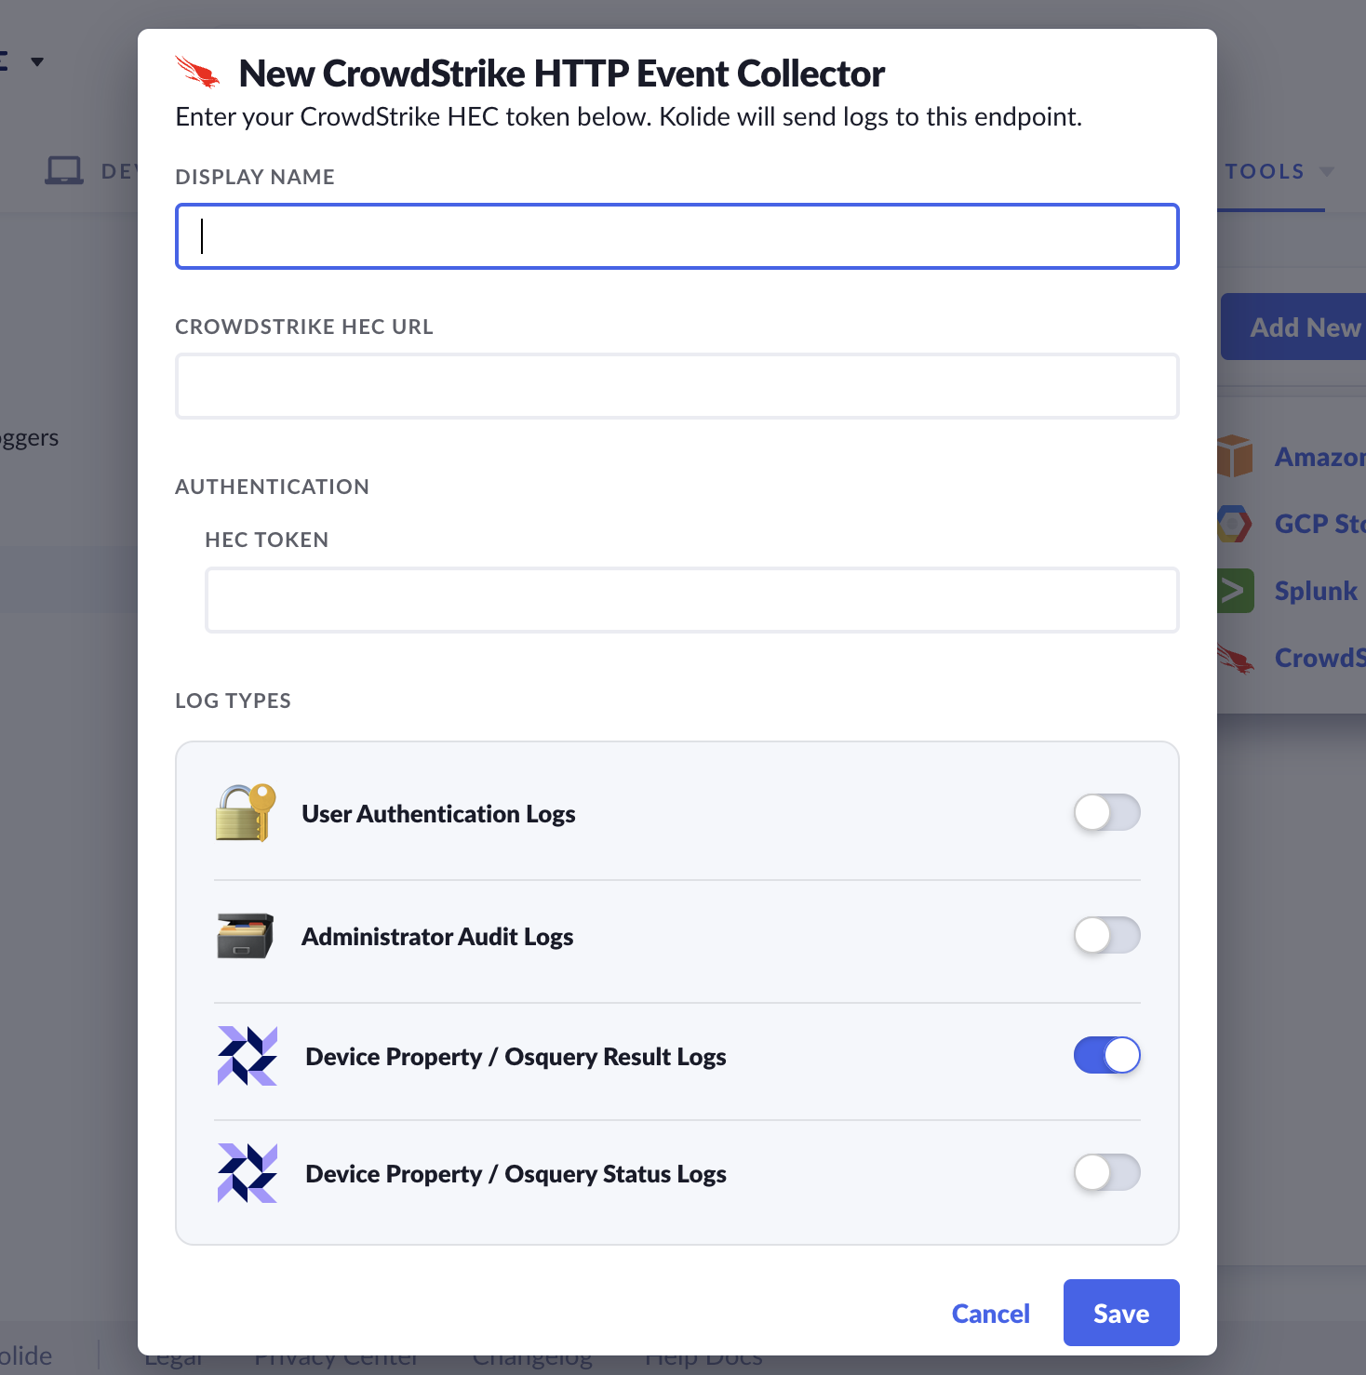Open the Tools navigation tab
The image size is (1366, 1375).
tap(1265, 171)
